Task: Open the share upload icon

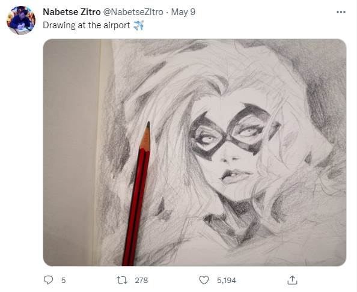Action: click(292, 280)
